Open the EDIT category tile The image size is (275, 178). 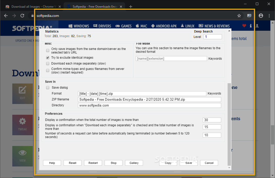click(x=23, y=93)
